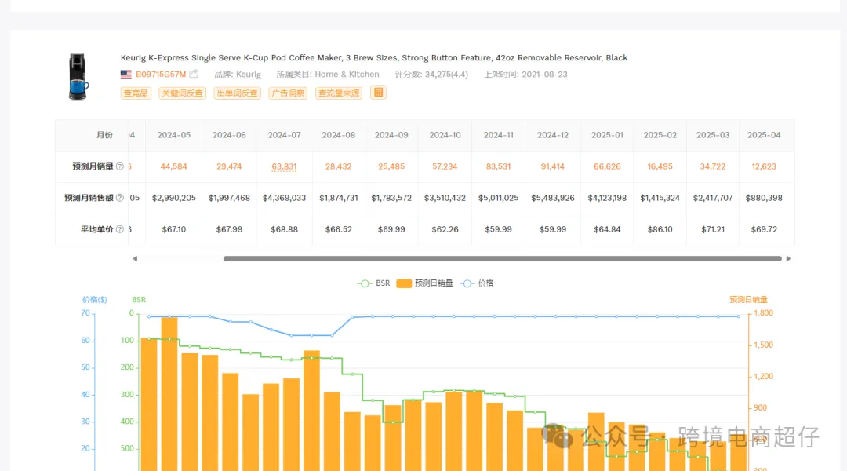Viewport: 847px width, 471px height.
Task: Click help icon next to 平均单价
Action: click(x=120, y=229)
